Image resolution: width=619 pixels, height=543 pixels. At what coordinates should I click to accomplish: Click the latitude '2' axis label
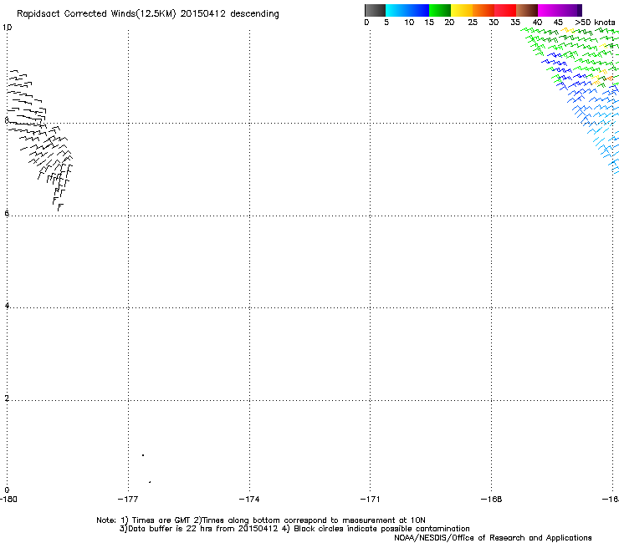point(7,398)
